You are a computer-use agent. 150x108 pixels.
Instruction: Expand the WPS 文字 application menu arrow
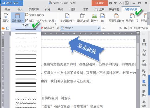coord(22,3)
